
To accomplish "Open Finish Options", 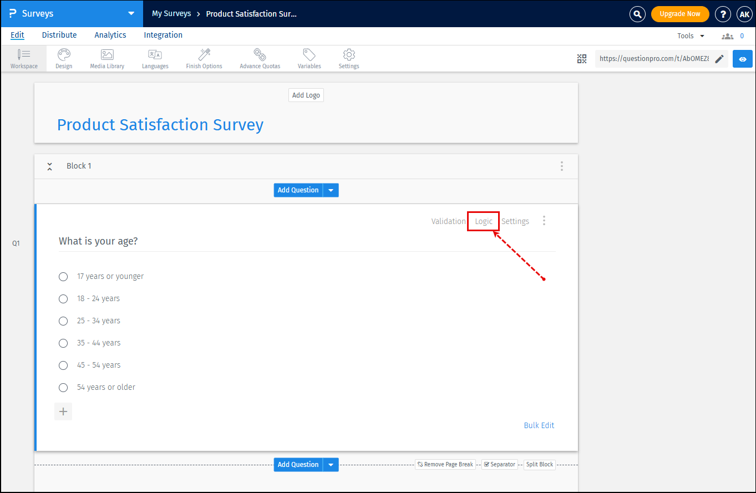I will (x=204, y=58).
